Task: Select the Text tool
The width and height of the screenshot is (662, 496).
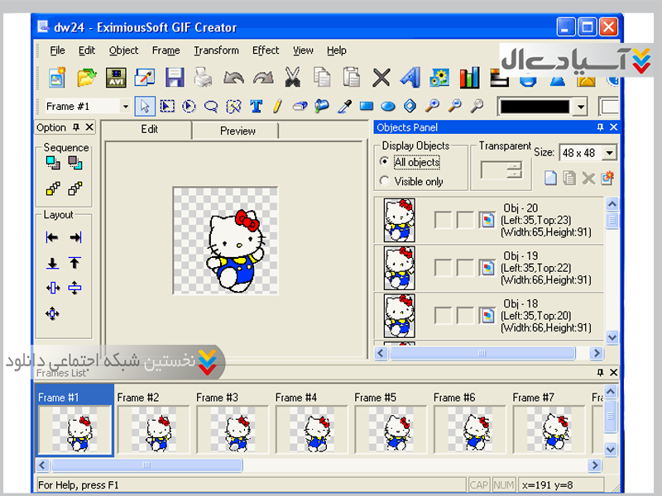Action: 256,106
